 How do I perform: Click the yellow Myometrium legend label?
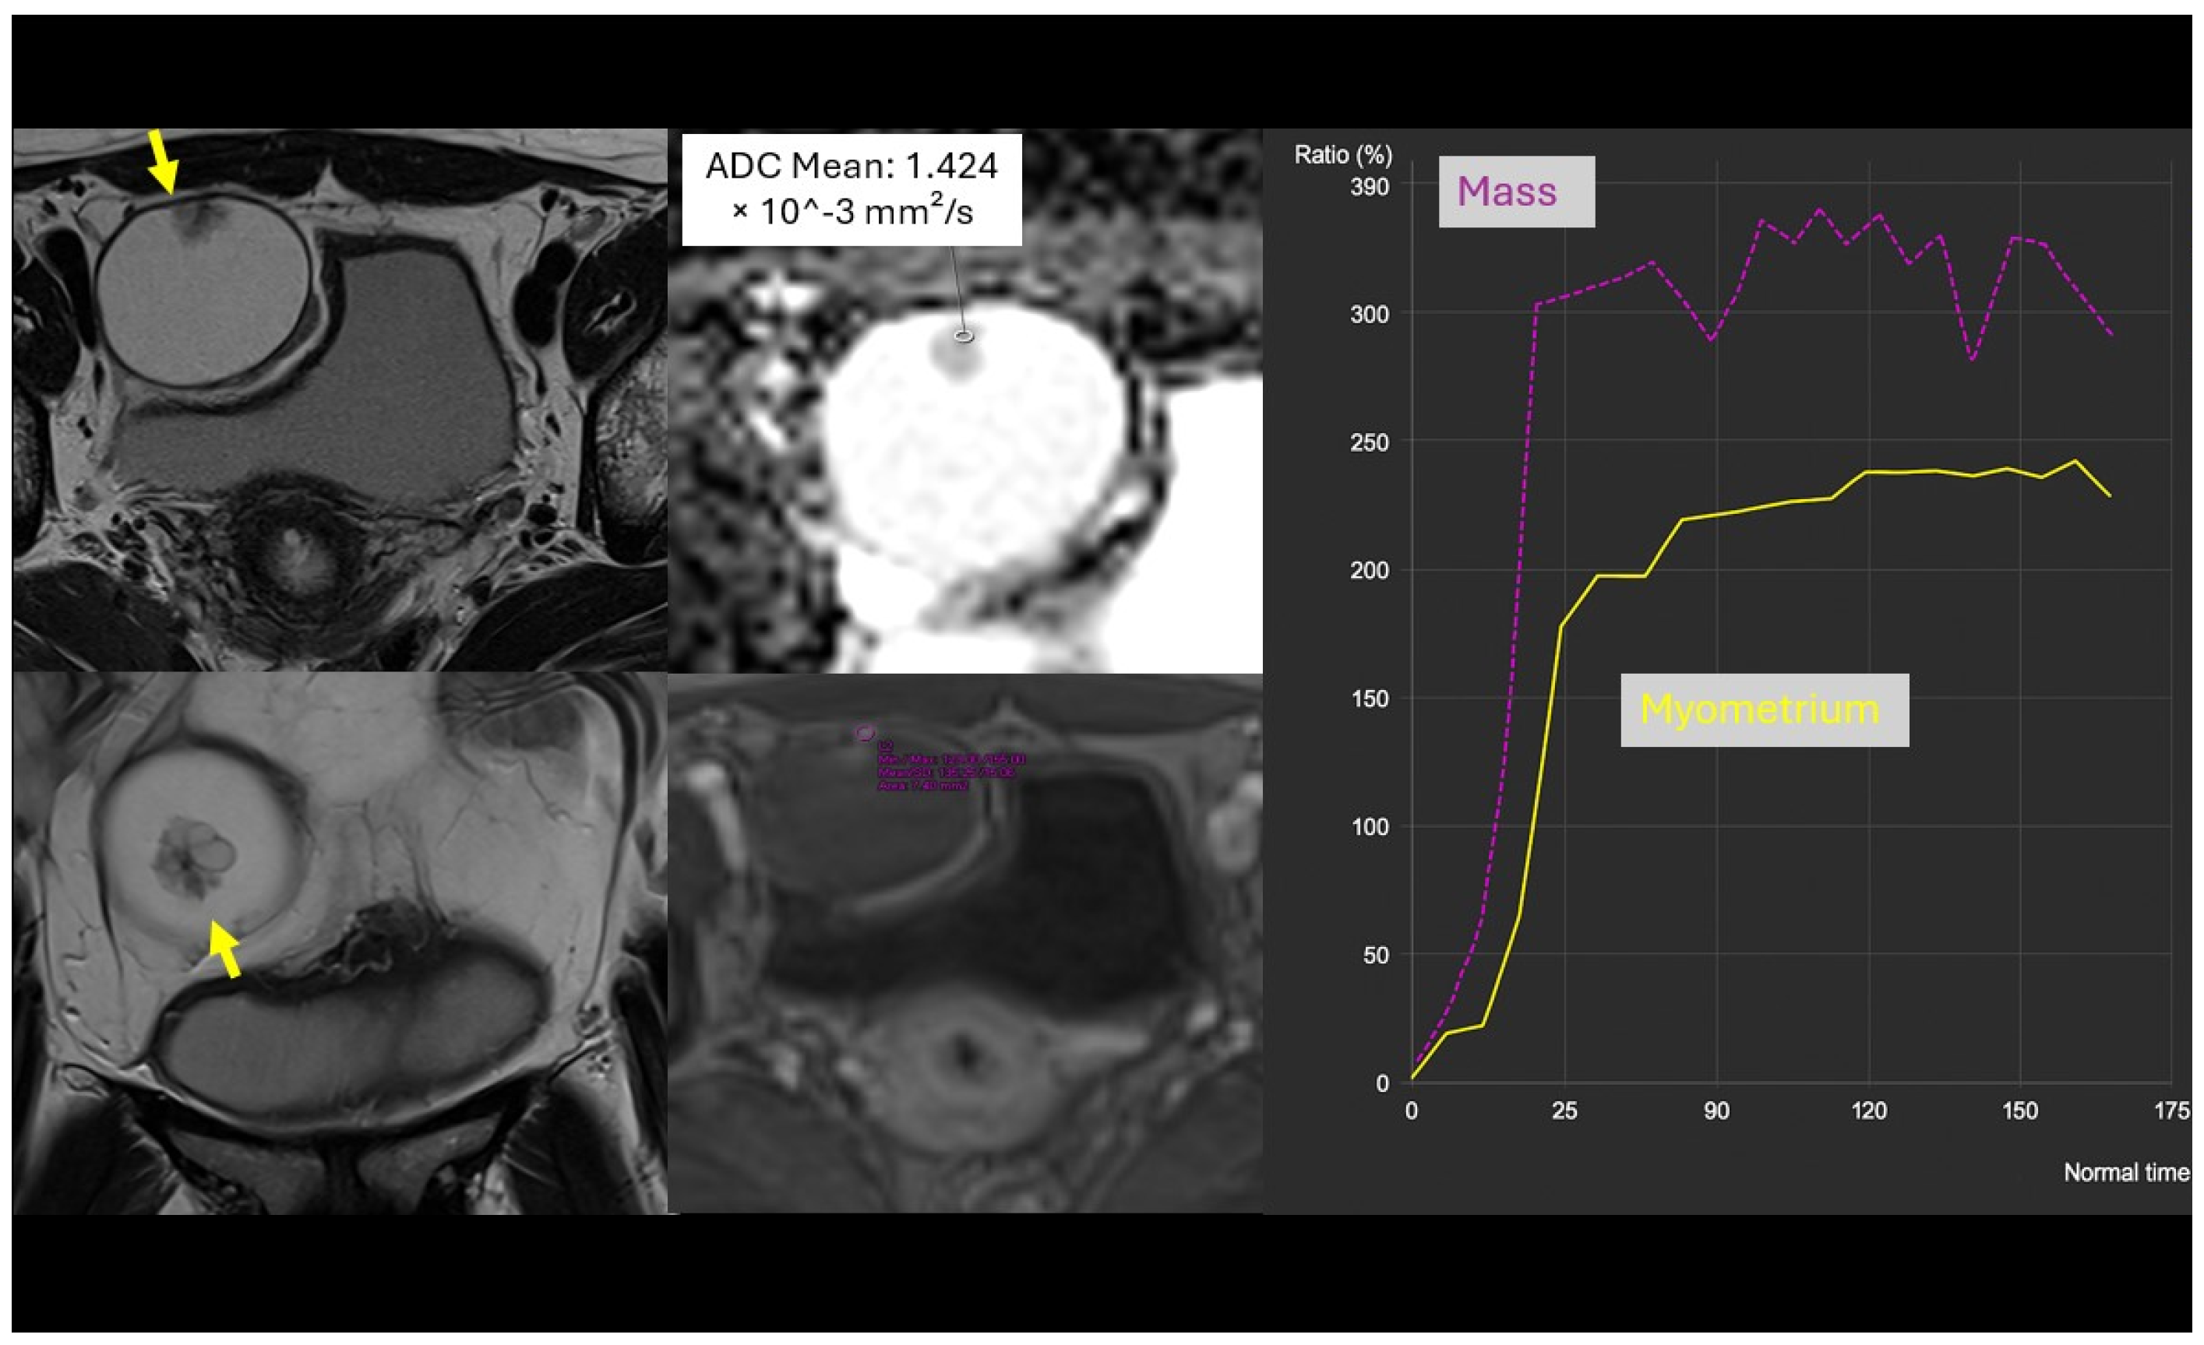(1763, 709)
